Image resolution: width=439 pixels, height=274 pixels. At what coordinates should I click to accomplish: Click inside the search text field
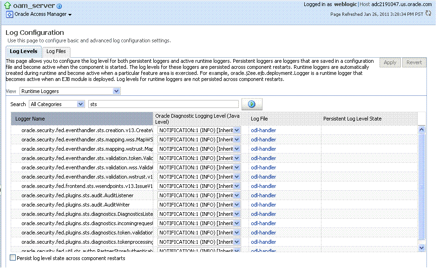click(x=163, y=104)
